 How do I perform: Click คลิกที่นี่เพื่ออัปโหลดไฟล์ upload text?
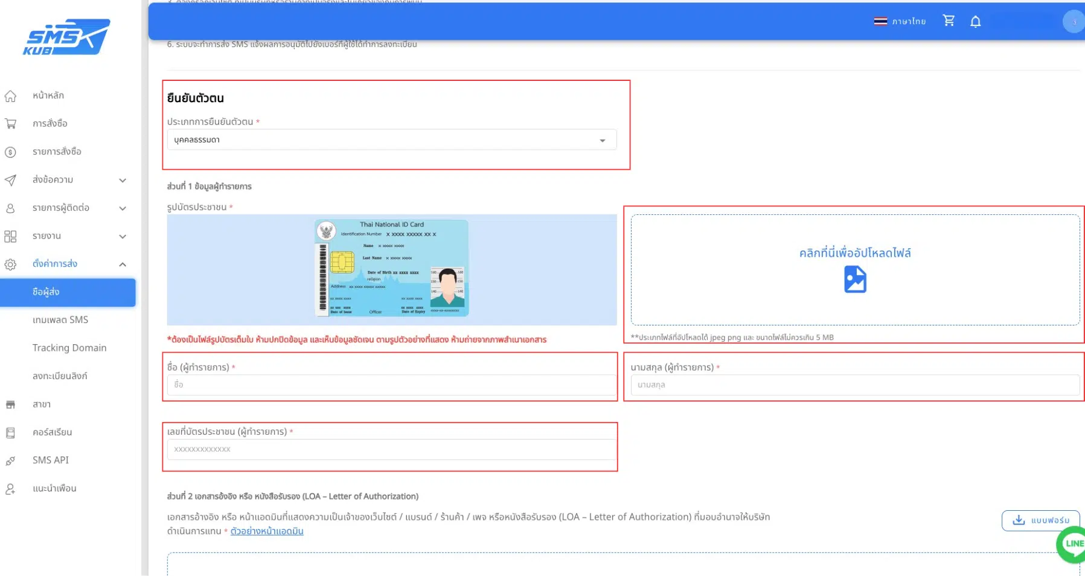(x=855, y=253)
